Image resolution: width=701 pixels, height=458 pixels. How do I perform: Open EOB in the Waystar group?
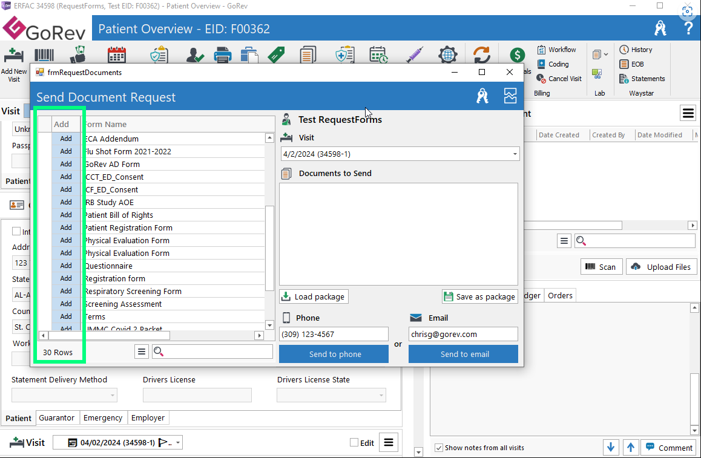point(632,64)
